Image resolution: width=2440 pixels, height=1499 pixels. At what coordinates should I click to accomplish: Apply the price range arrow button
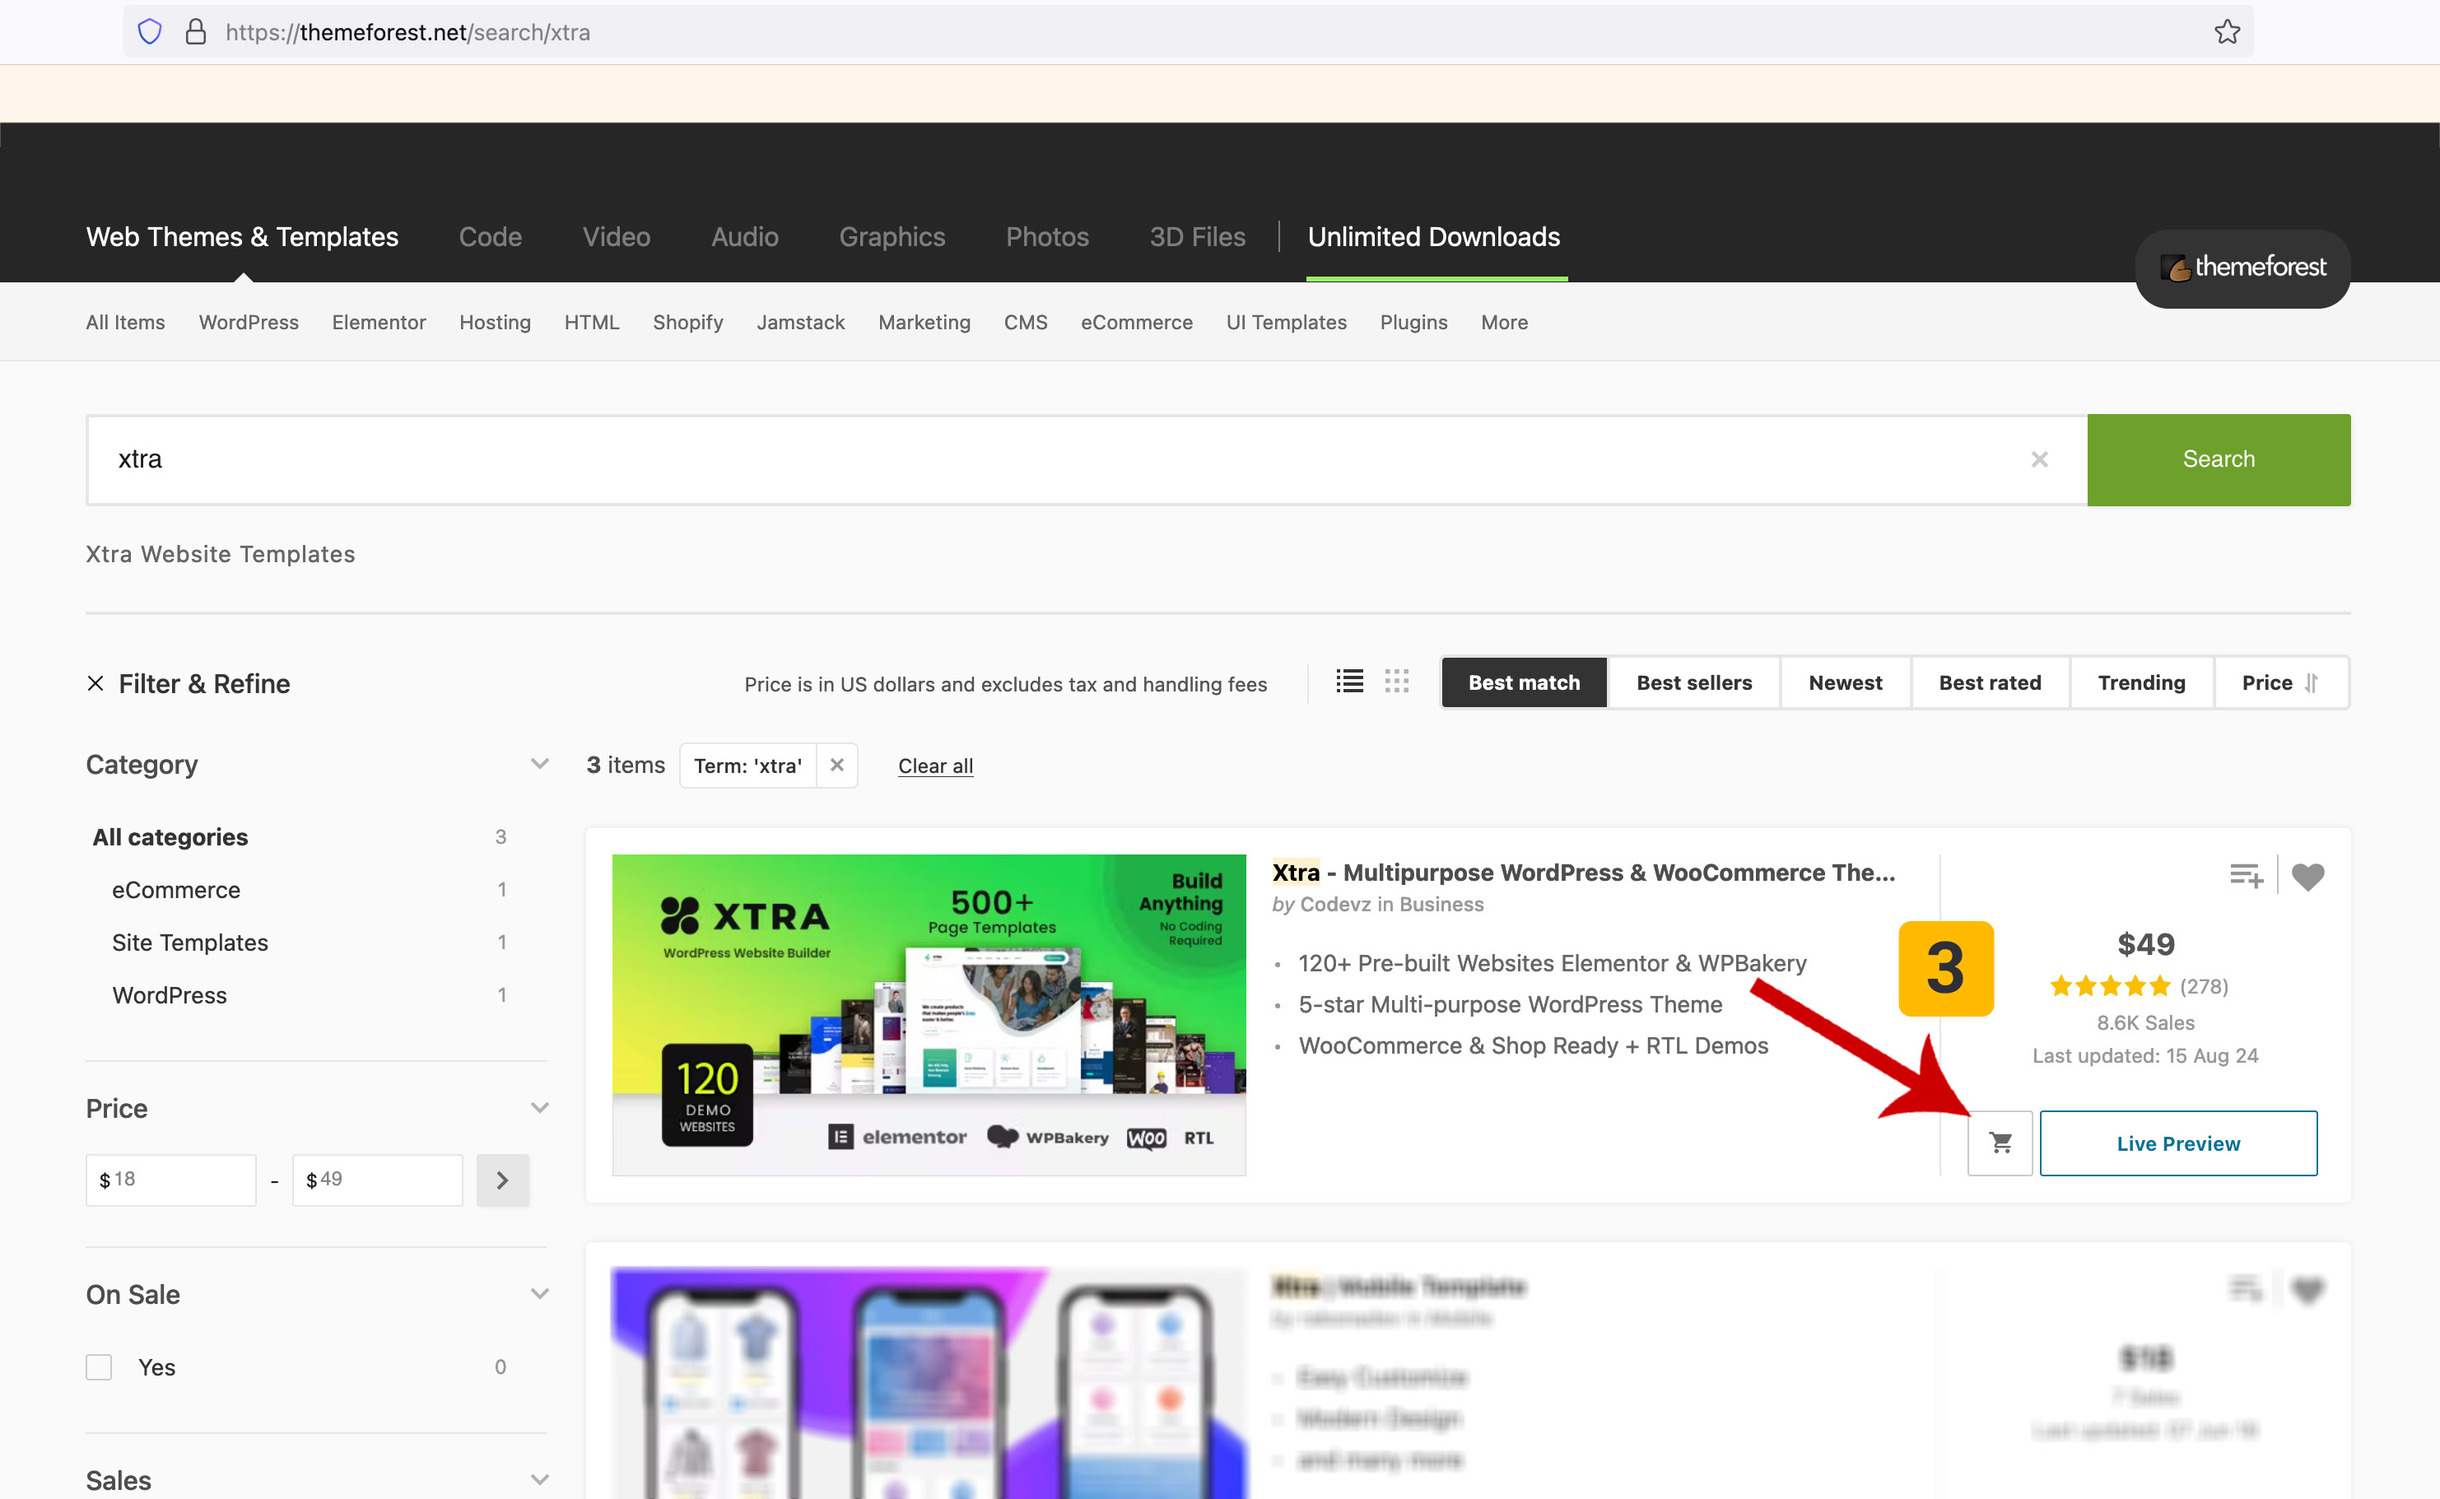[501, 1180]
